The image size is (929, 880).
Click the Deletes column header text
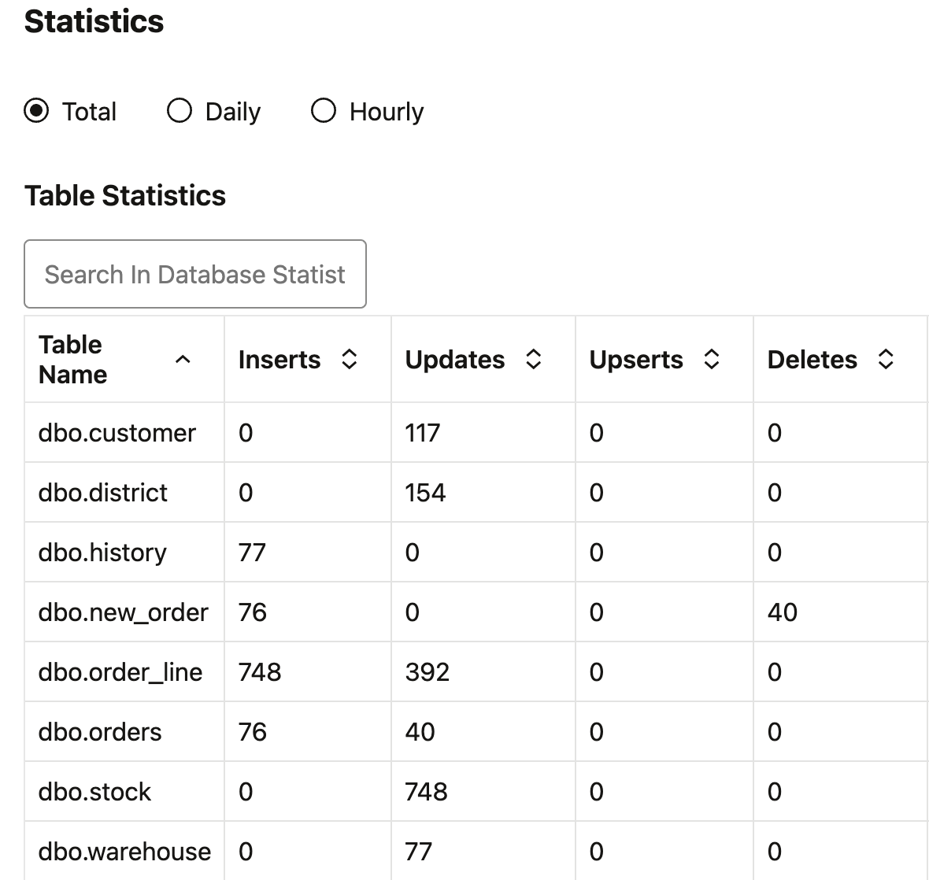pos(812,360)
